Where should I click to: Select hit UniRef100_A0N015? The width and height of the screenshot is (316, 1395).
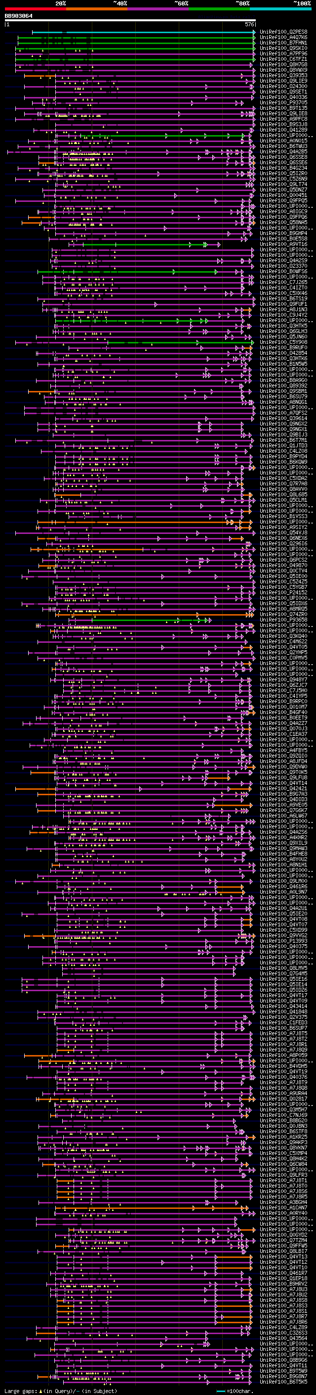[x=283, y=141]
